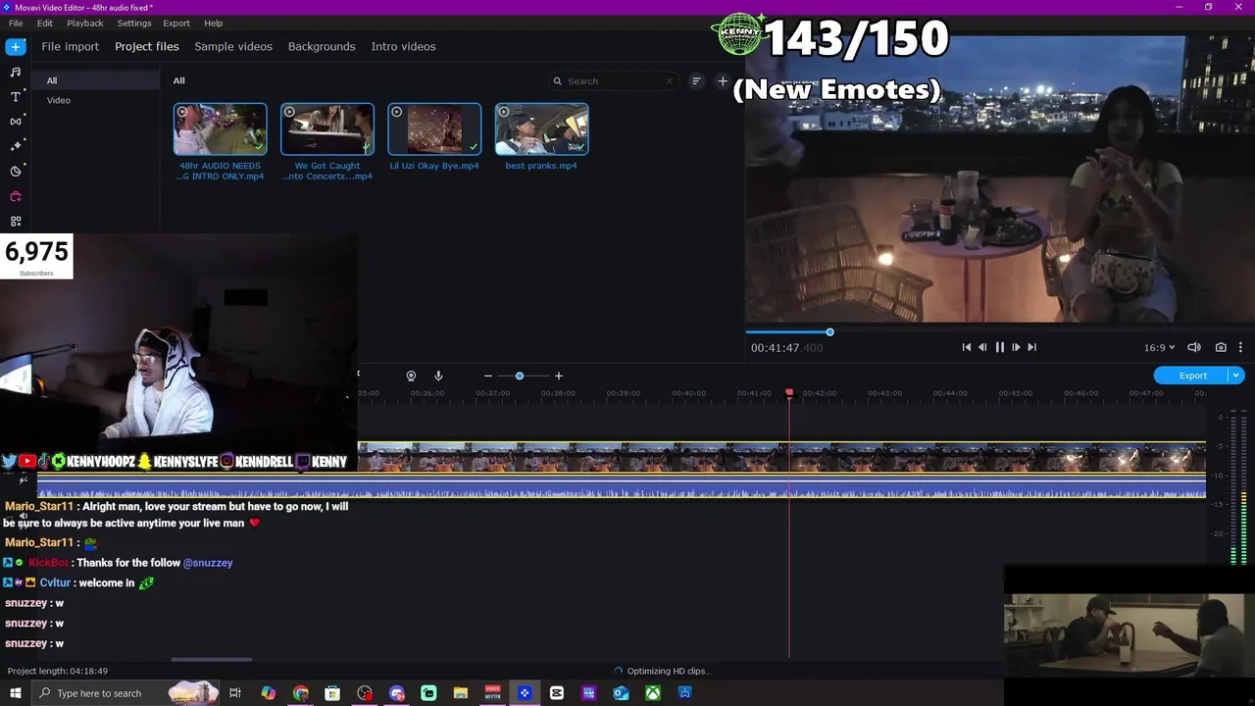Open the Settings menu

click(134, 23)
